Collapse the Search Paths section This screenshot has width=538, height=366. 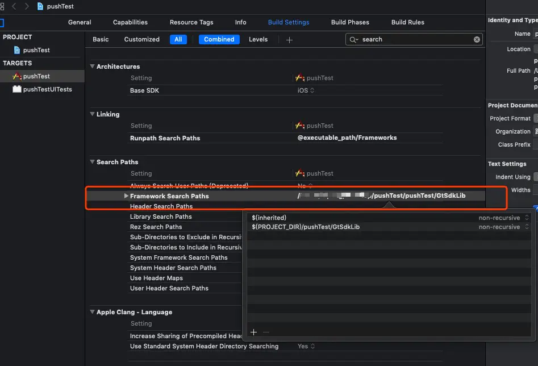click(x=92, y=162)
